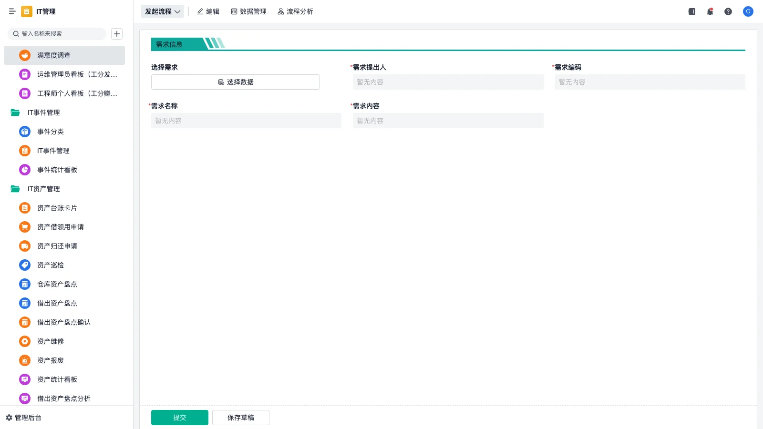Select the 需求信息 tab header
The width and height of the screenshot is (763, 429).
coord(168,44)
